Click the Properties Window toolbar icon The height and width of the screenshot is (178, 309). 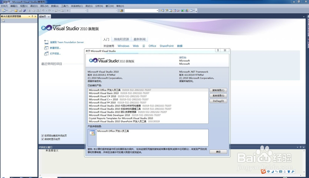[166, 10]
